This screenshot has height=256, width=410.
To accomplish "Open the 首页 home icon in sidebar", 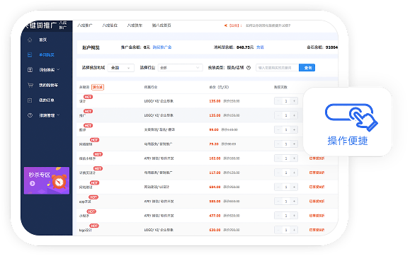I will pos(30,40).
